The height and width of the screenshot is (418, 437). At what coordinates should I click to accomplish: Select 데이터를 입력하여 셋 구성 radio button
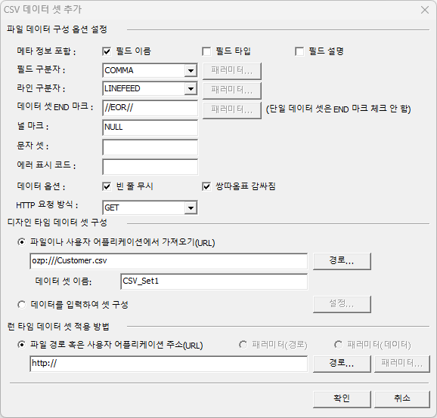click(x=21, y=305)
